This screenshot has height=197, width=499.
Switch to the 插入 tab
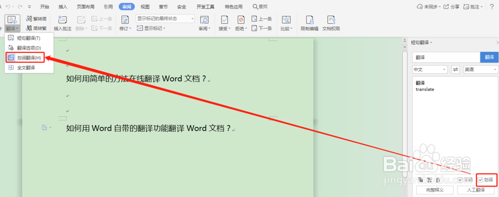tap(63, 6)
